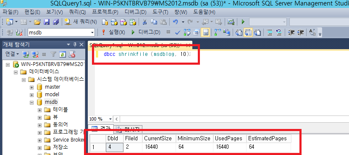Click the script icon with red mark in Object Explorer

(x=72, y=54)
